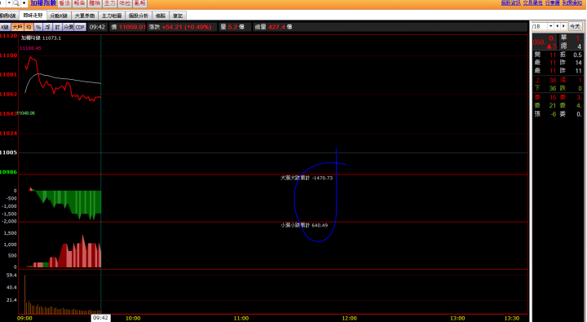This screenshot has height=322, width=587.
Task: Switch to the 分時K線 tab
Action: [60, 15]
